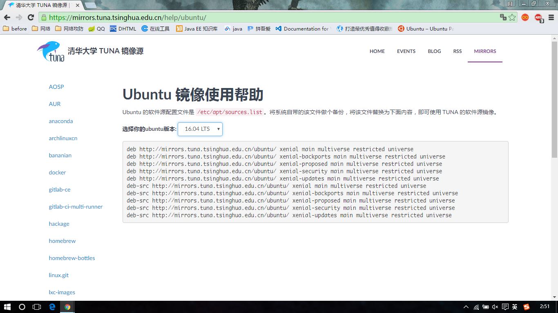
Task: Click the orange infinity extension icon
Action: click(525, 17)
